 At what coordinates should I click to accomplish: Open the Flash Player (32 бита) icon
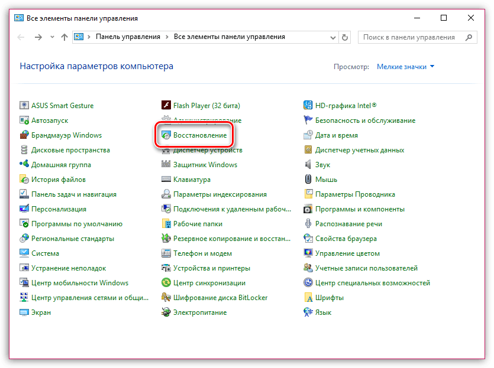point(166,106)
